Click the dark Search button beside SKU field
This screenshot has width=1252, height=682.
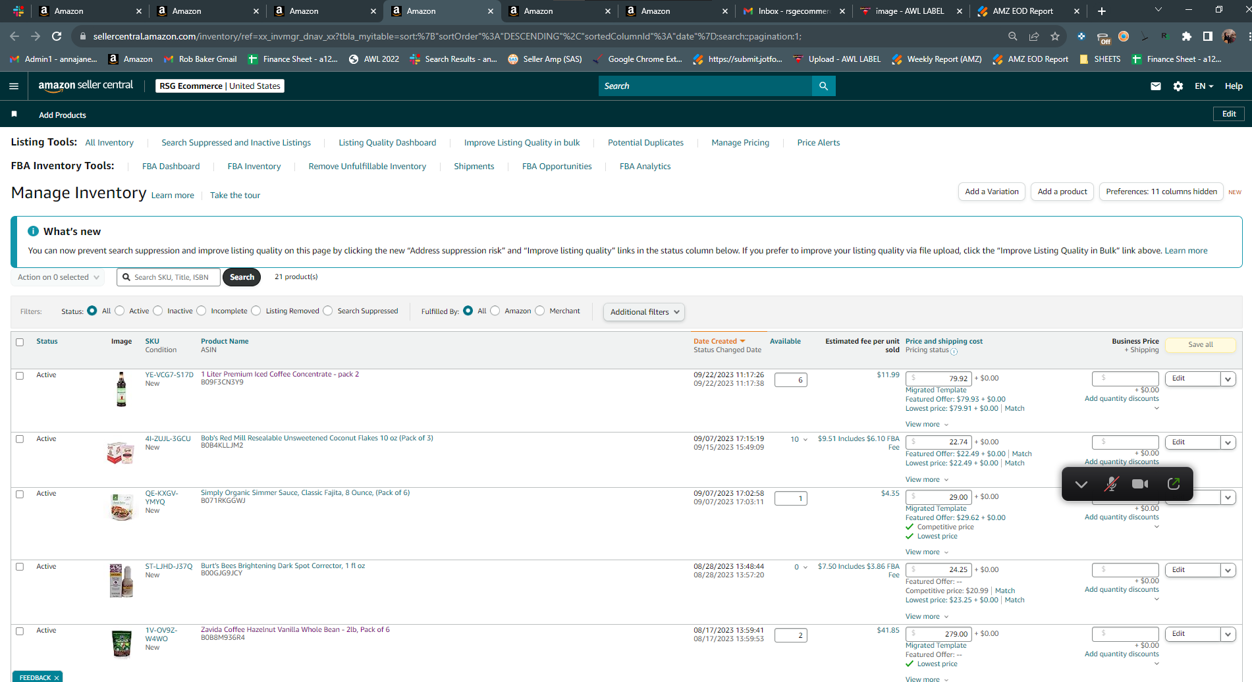[242, 277]
